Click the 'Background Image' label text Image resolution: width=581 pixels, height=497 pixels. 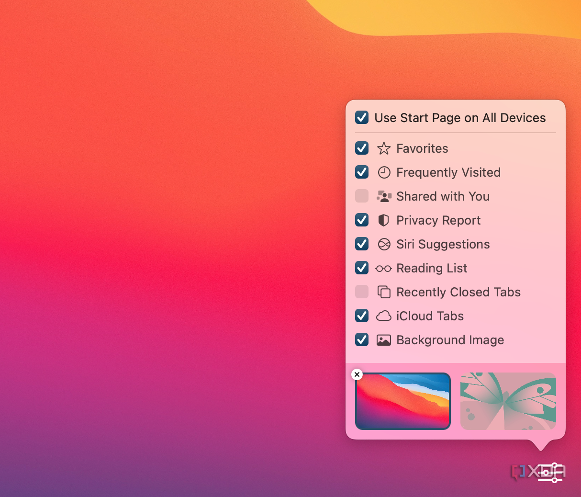(450, 340)
